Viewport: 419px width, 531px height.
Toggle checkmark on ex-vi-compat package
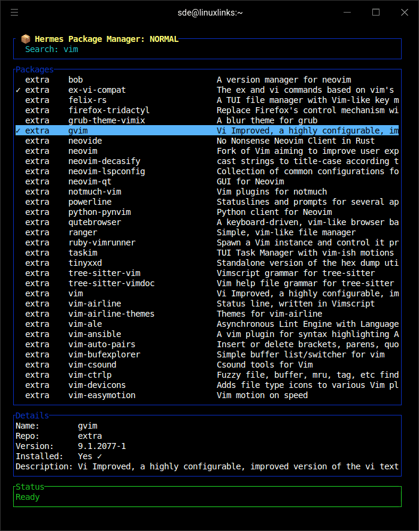click(x=18, y=90)
